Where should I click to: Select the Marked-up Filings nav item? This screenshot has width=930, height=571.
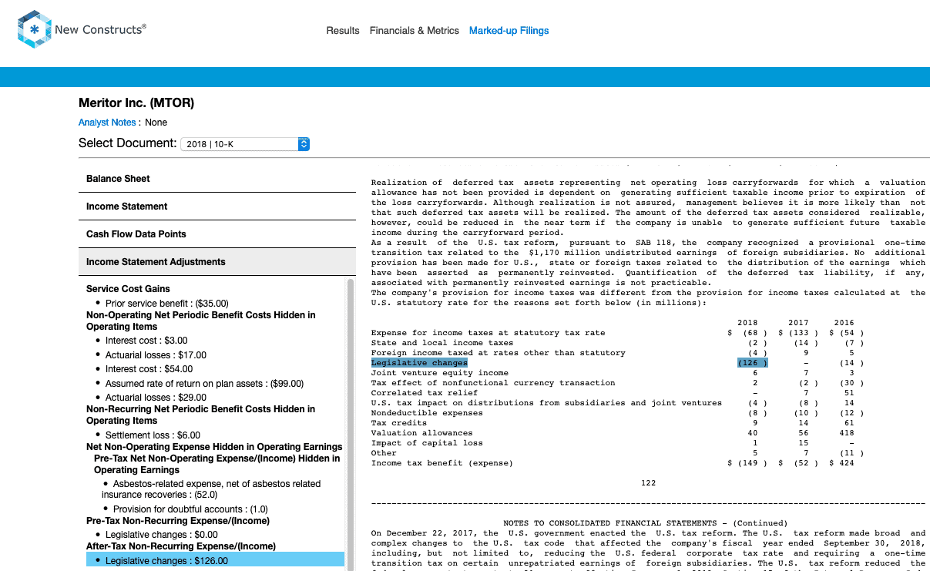click(509, 31)
